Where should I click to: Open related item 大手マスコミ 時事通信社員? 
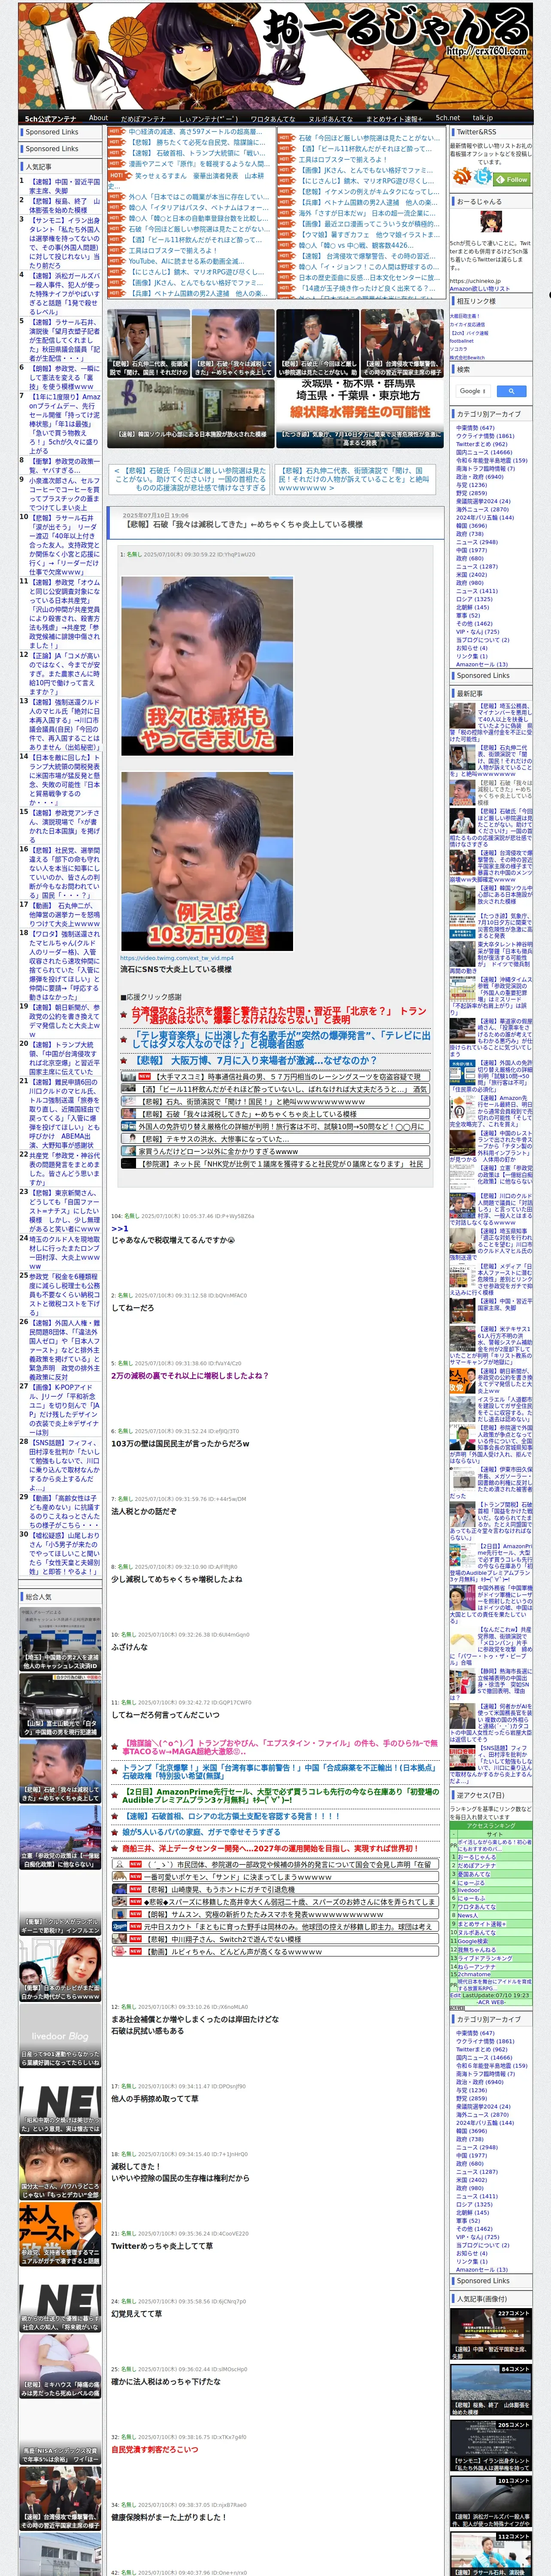pyautogui.click(x=274, y=1077)
